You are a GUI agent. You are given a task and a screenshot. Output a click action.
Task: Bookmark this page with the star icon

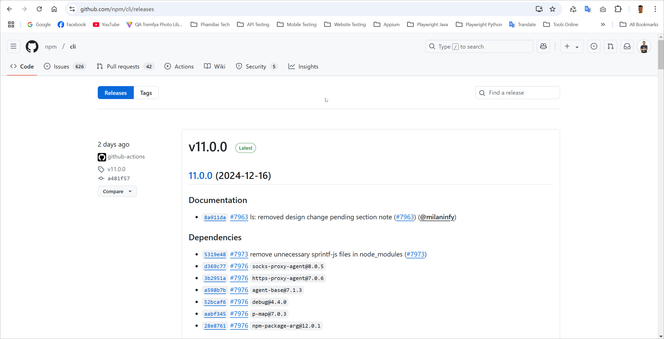coord(553,9)
